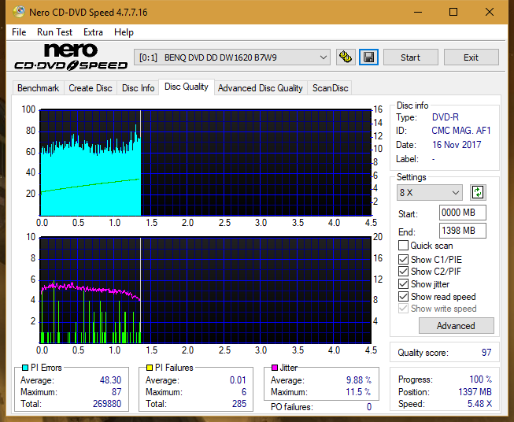Switch to the ScanDisc tab
This screenshot has width=514, height=422.
click(x=330, y=88)
